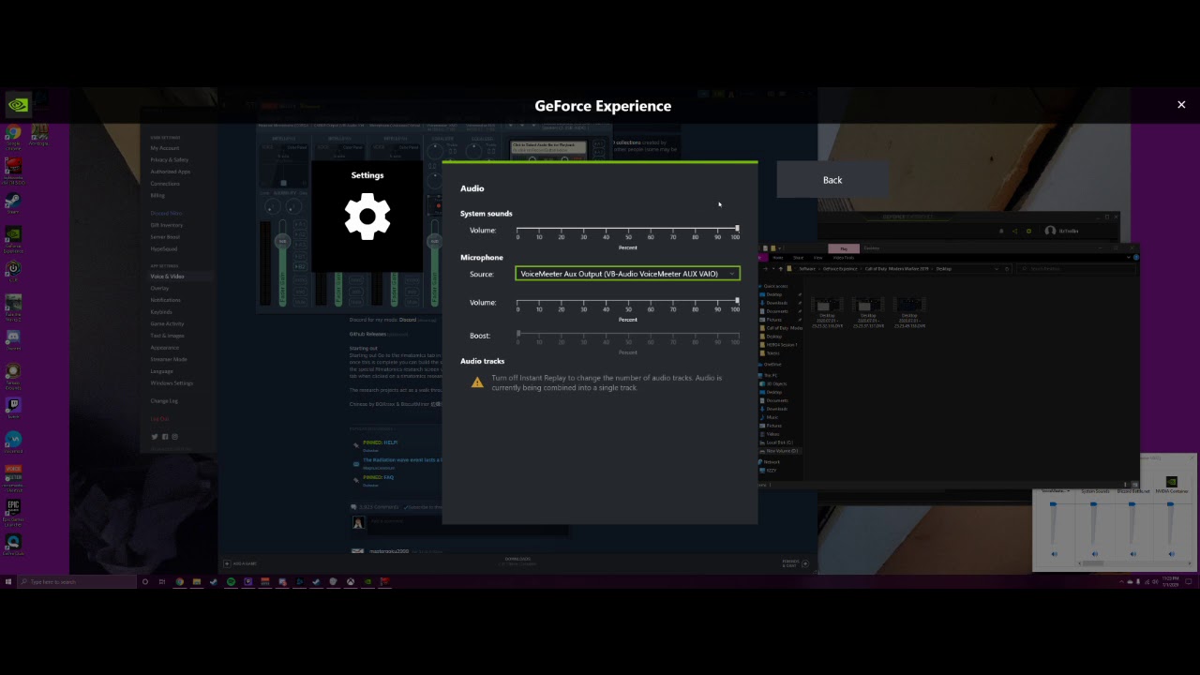Select My Account in Discord settings

165,148
